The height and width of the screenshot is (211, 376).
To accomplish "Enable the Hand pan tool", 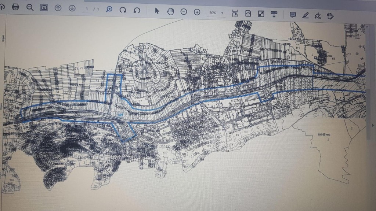I will [170, 11].
